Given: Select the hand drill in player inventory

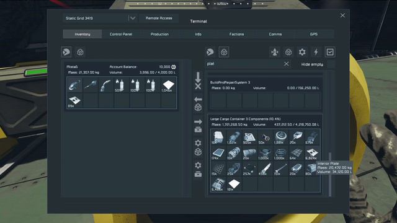Looking at the screenshot, I should click(x=106, y=85).
